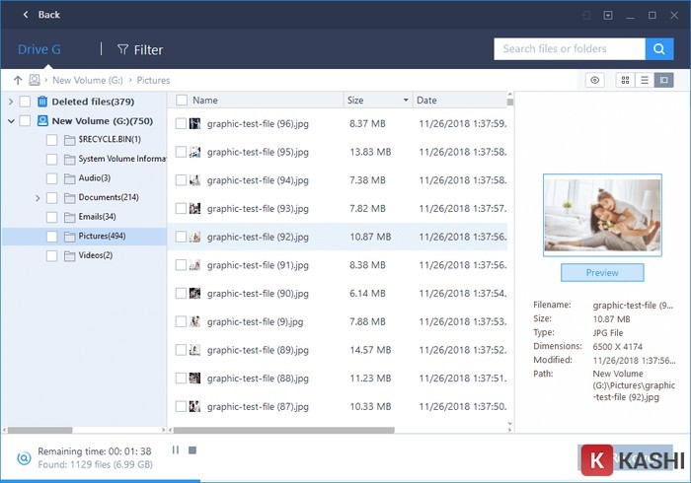Switch to thumbnail grid view
Viewport: 691px width, 483px height.
click(x=625, y=80)
